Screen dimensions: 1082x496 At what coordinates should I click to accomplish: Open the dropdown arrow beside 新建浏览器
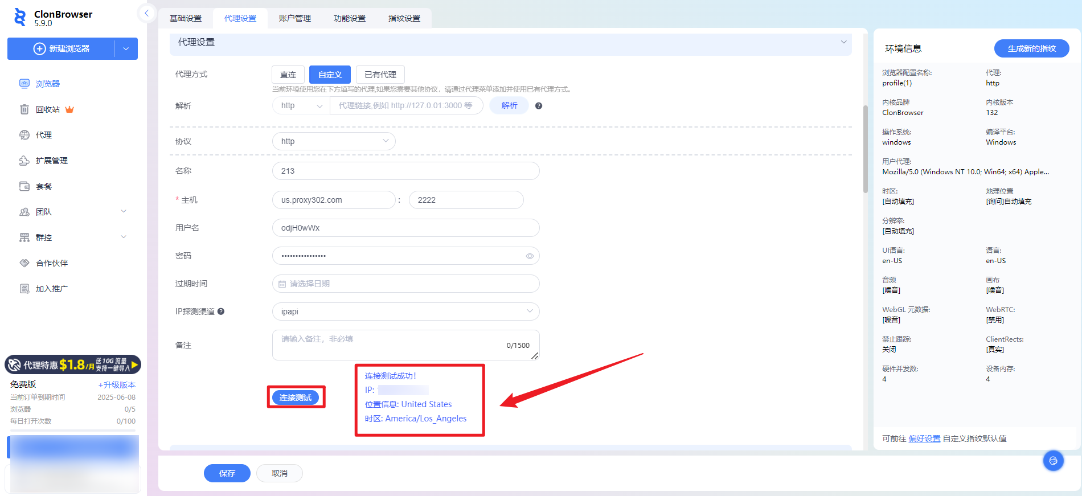click(126, 49)
